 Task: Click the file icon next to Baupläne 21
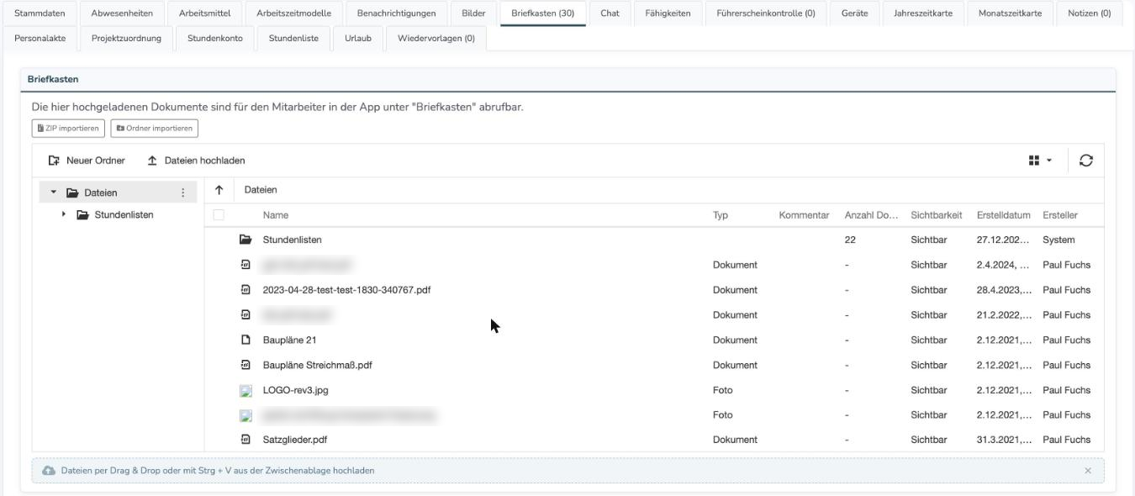tap(245, 340)
